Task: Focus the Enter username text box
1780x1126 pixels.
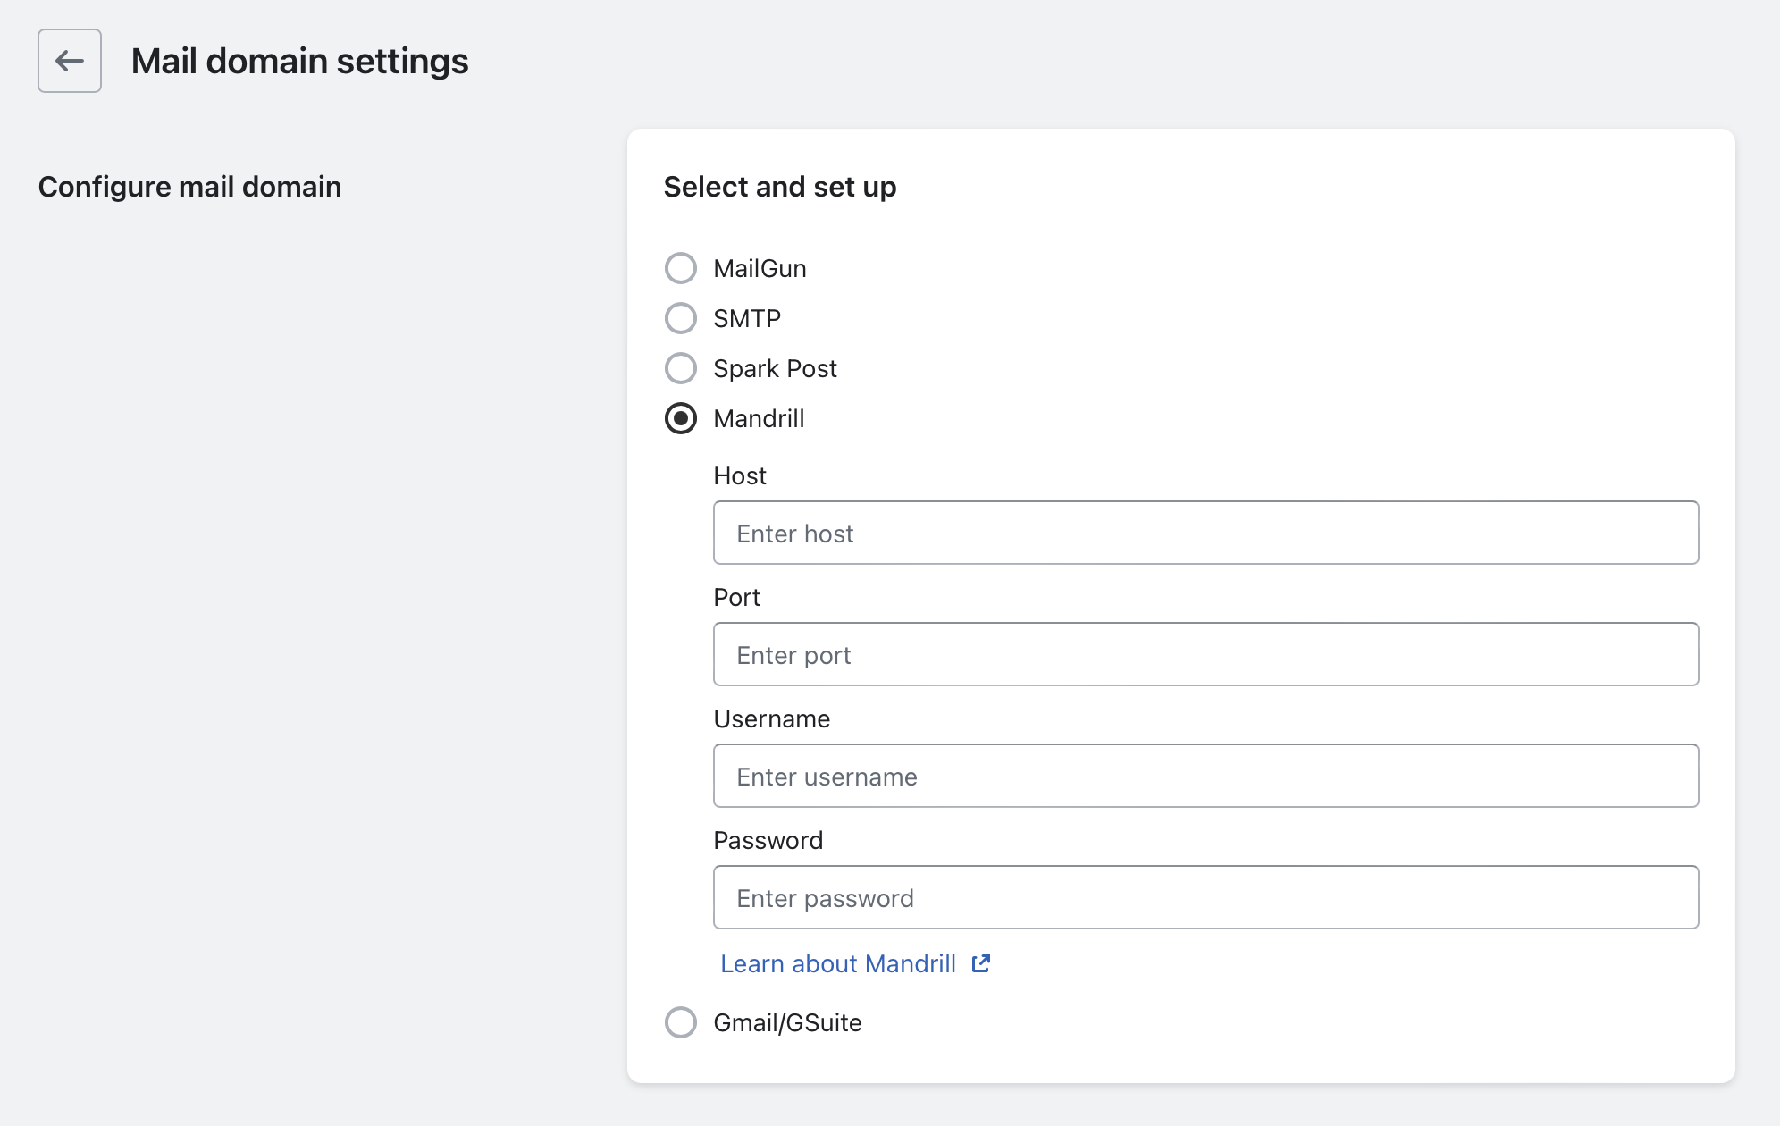Action: pyautogui.click(x=1205, y=777)
